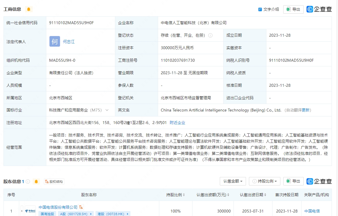Viewport: 338px width, 216px height.
Task: Expand the A股 (601728.SH) tag arrow
Action: click(91, 214)
